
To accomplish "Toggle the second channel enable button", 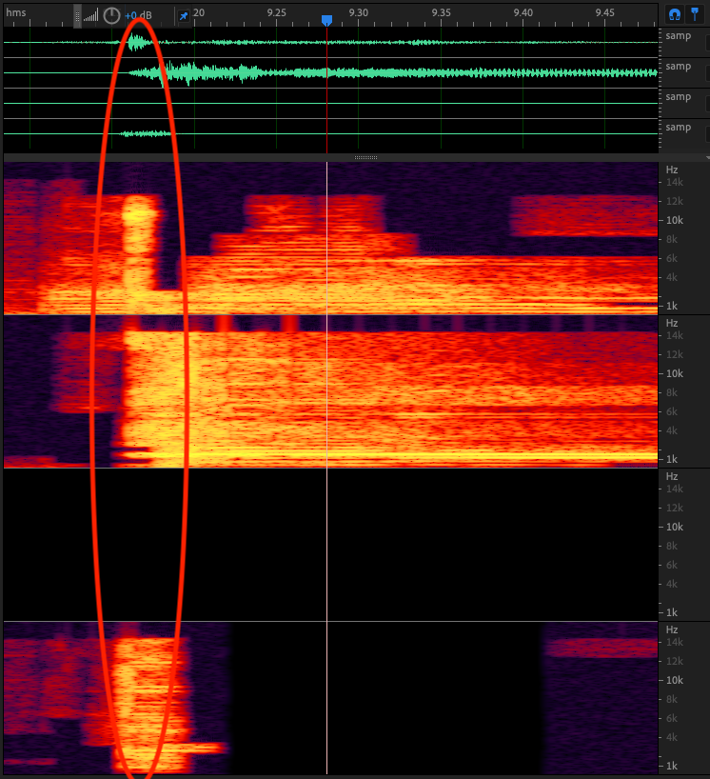I will [x=707, y=72].
